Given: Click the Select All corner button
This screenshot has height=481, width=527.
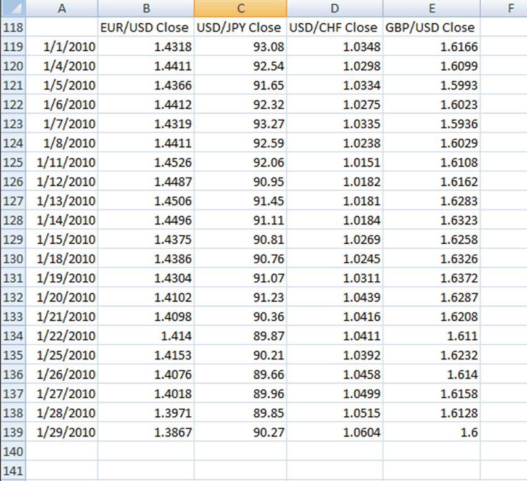Looking at the screenshot, I should (13, 9).
